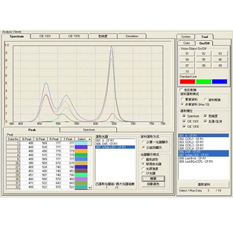The width and height of the screenshot is (233, 233).
Task: Open the lower Spectrum tab beside Peak
Action: pyautogui.click(x=89, y=130)
